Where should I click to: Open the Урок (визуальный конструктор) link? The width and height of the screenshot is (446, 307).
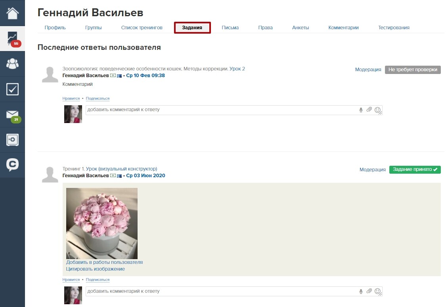pyautogui.click(x=121, y=169)
